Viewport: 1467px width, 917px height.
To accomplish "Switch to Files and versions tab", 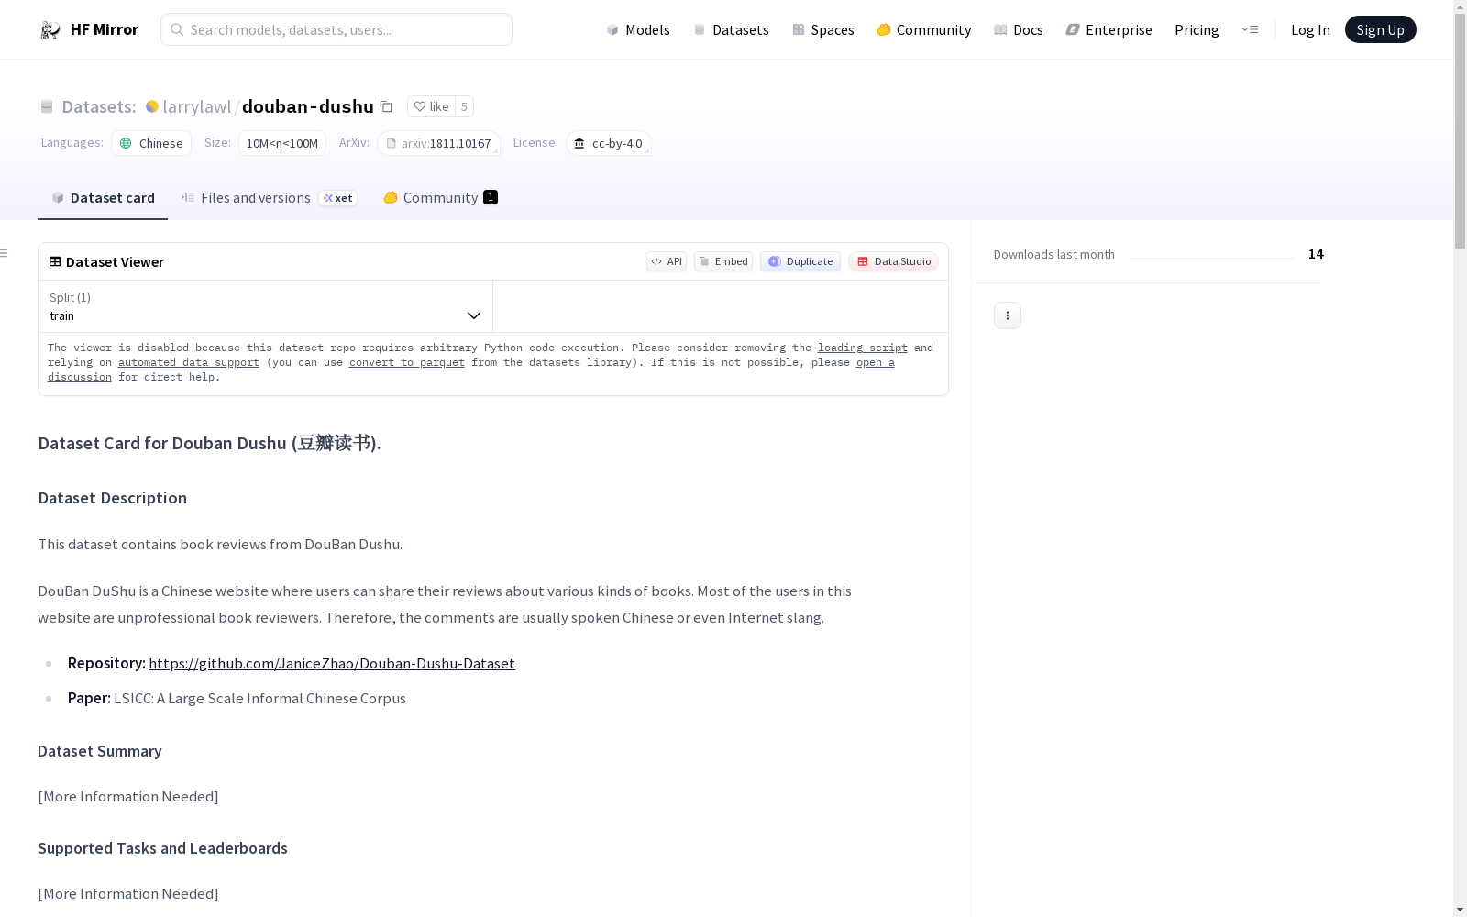I will click(269, 198).
